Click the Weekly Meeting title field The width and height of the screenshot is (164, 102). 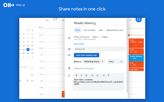[99, 23]
